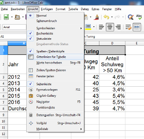This screenshot has width=144, height=139.
Task: Expand the Maßstab submenu
Action: click(55, 129)
